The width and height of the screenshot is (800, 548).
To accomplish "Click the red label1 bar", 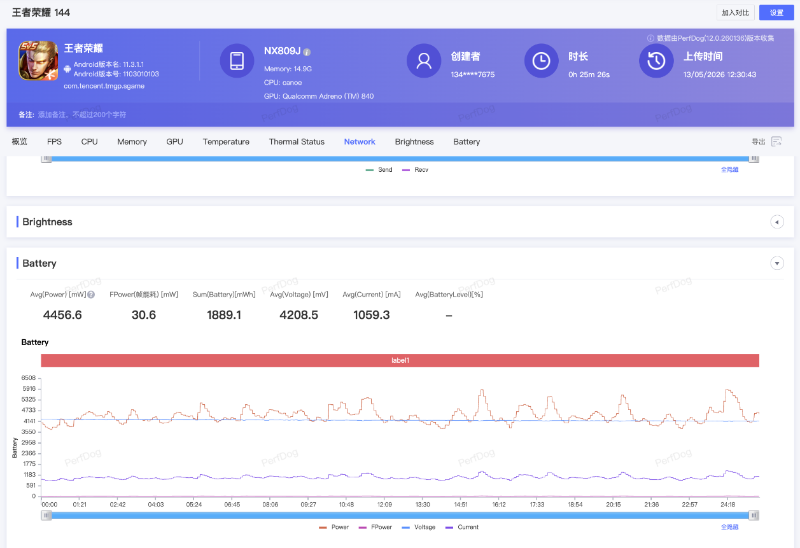I will point(400,360).
